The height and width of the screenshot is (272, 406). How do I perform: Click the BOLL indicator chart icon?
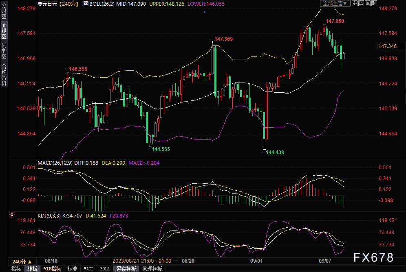click(86, 3)
